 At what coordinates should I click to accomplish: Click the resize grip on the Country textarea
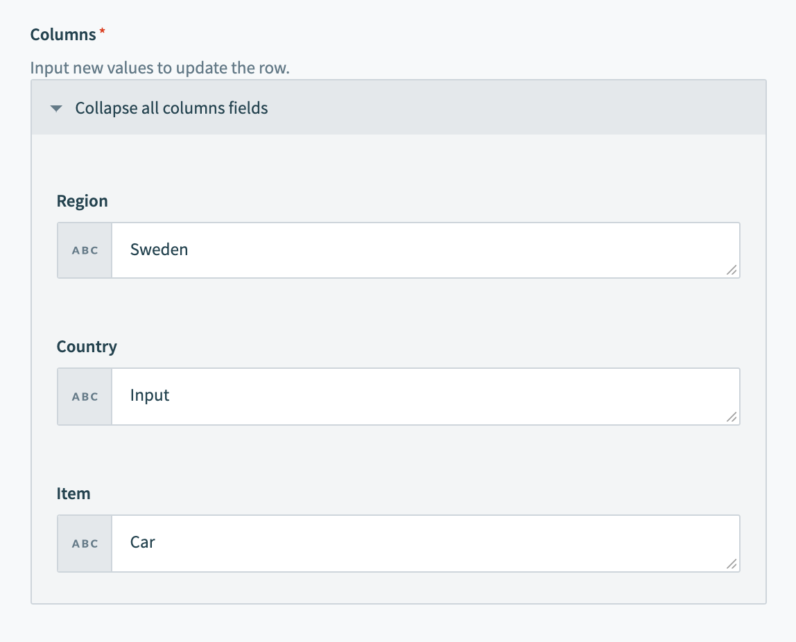point(732,418)
